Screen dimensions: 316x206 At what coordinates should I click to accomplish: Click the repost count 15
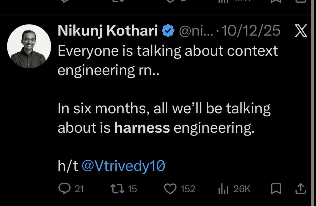[x=132, y=189]
